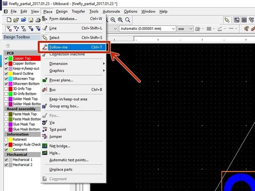Click the Zoom window magnifier icon
The height and width of the screenshot is (191, 255).
pyautogui.click(x=120, y=20)
